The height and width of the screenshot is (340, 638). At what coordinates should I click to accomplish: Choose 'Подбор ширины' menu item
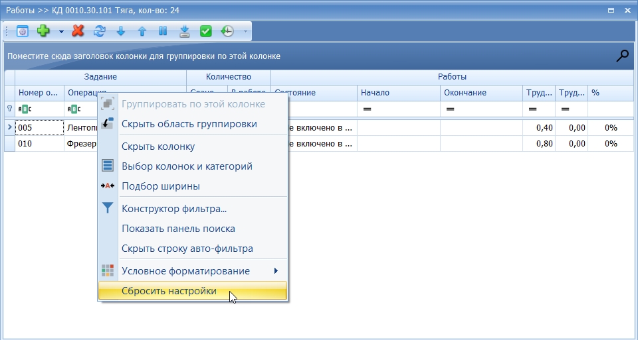point(193,186)
